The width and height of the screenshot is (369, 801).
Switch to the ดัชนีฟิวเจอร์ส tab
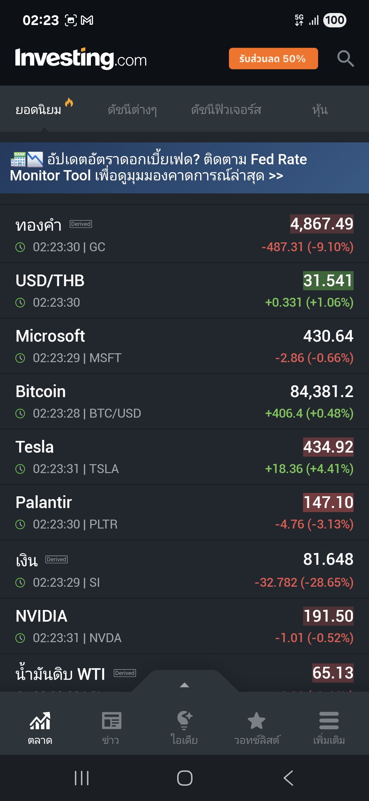(226, 110)
